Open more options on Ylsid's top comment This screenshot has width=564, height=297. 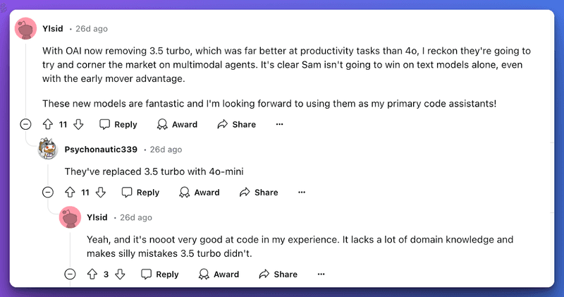pyautogui.click(x=279, y=124)
